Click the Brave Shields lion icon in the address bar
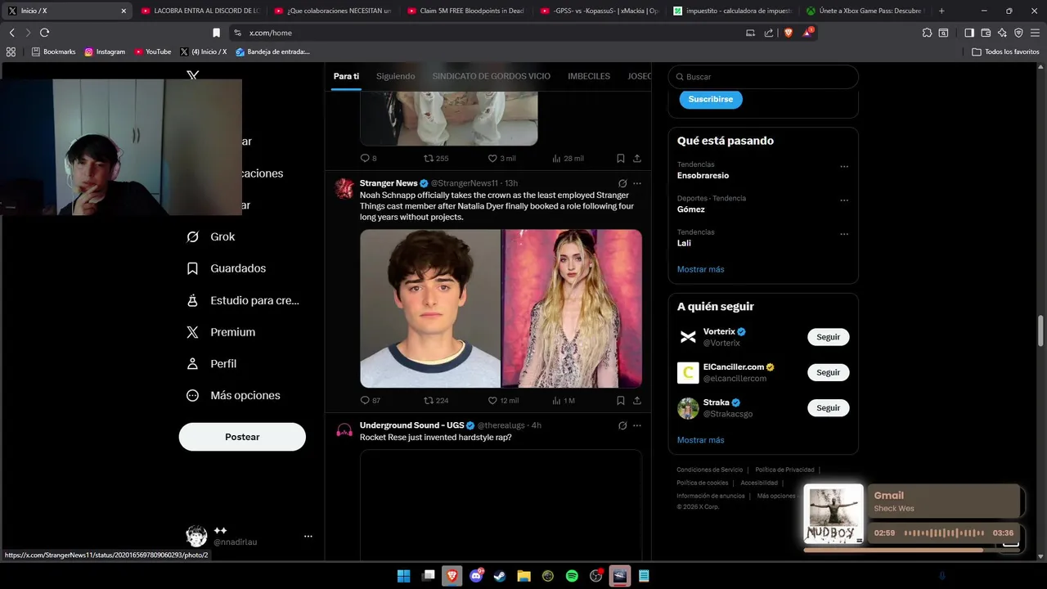Image resolution: width=1047 pixels, height=589 pixels. [789, 33]
